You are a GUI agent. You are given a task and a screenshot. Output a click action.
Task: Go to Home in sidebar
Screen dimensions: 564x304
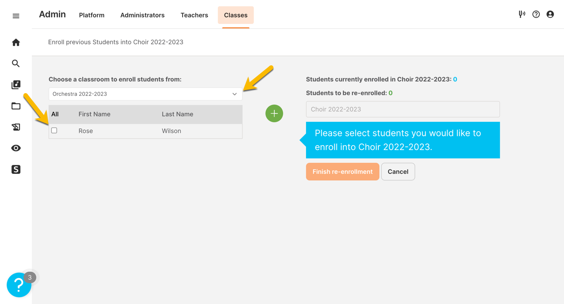[x=16, y=42]
